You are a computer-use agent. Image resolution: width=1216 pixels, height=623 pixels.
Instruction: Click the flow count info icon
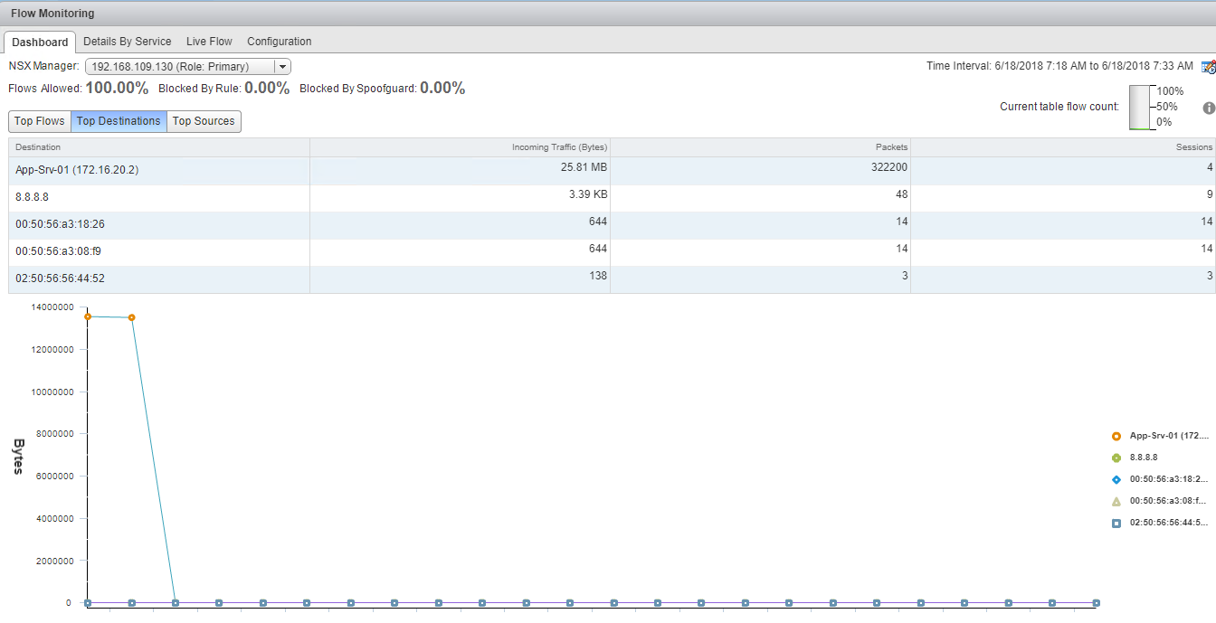click(x=1209, y=108)
